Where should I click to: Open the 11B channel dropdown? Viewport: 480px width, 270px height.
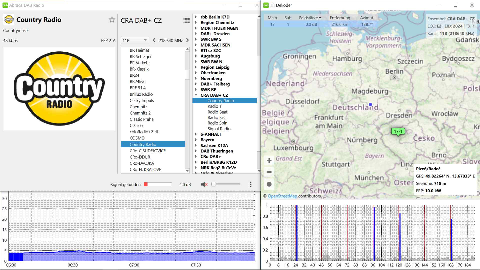135,40
